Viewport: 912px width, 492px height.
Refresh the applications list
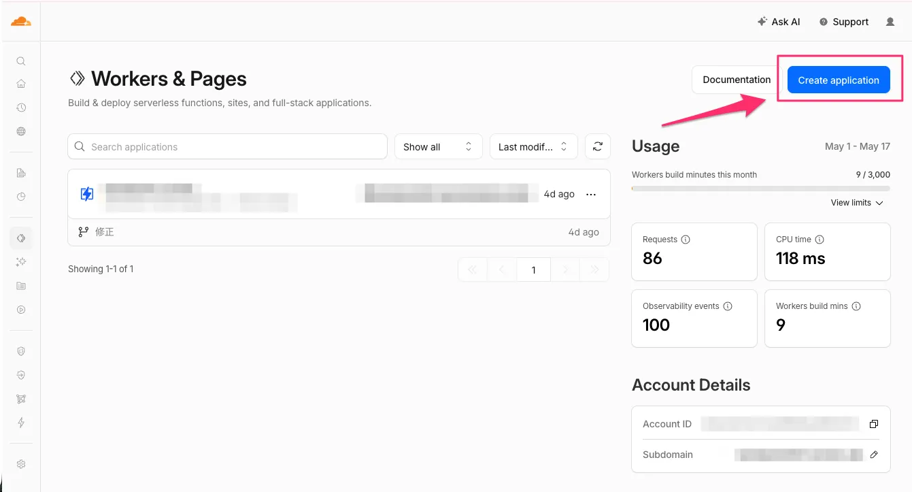click(x=598, y=146)
